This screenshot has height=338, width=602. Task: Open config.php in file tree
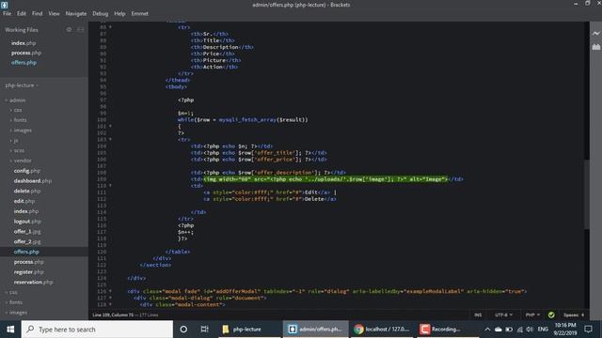[27, 171]
